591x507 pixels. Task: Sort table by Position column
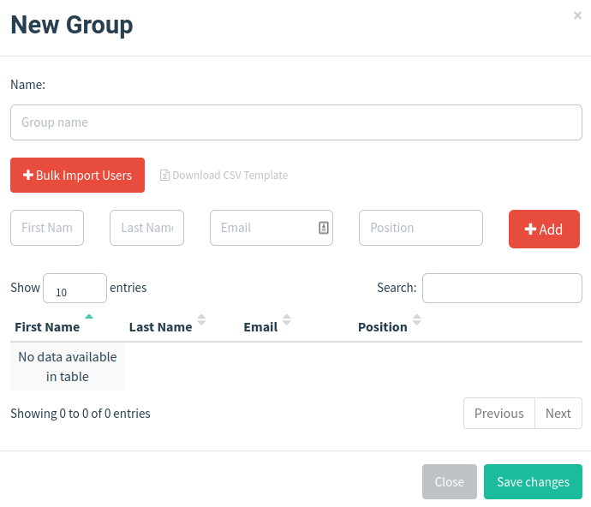(383, 327)
